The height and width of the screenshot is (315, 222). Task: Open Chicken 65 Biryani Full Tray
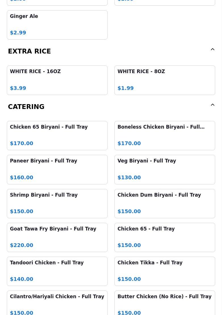(57, 135)
